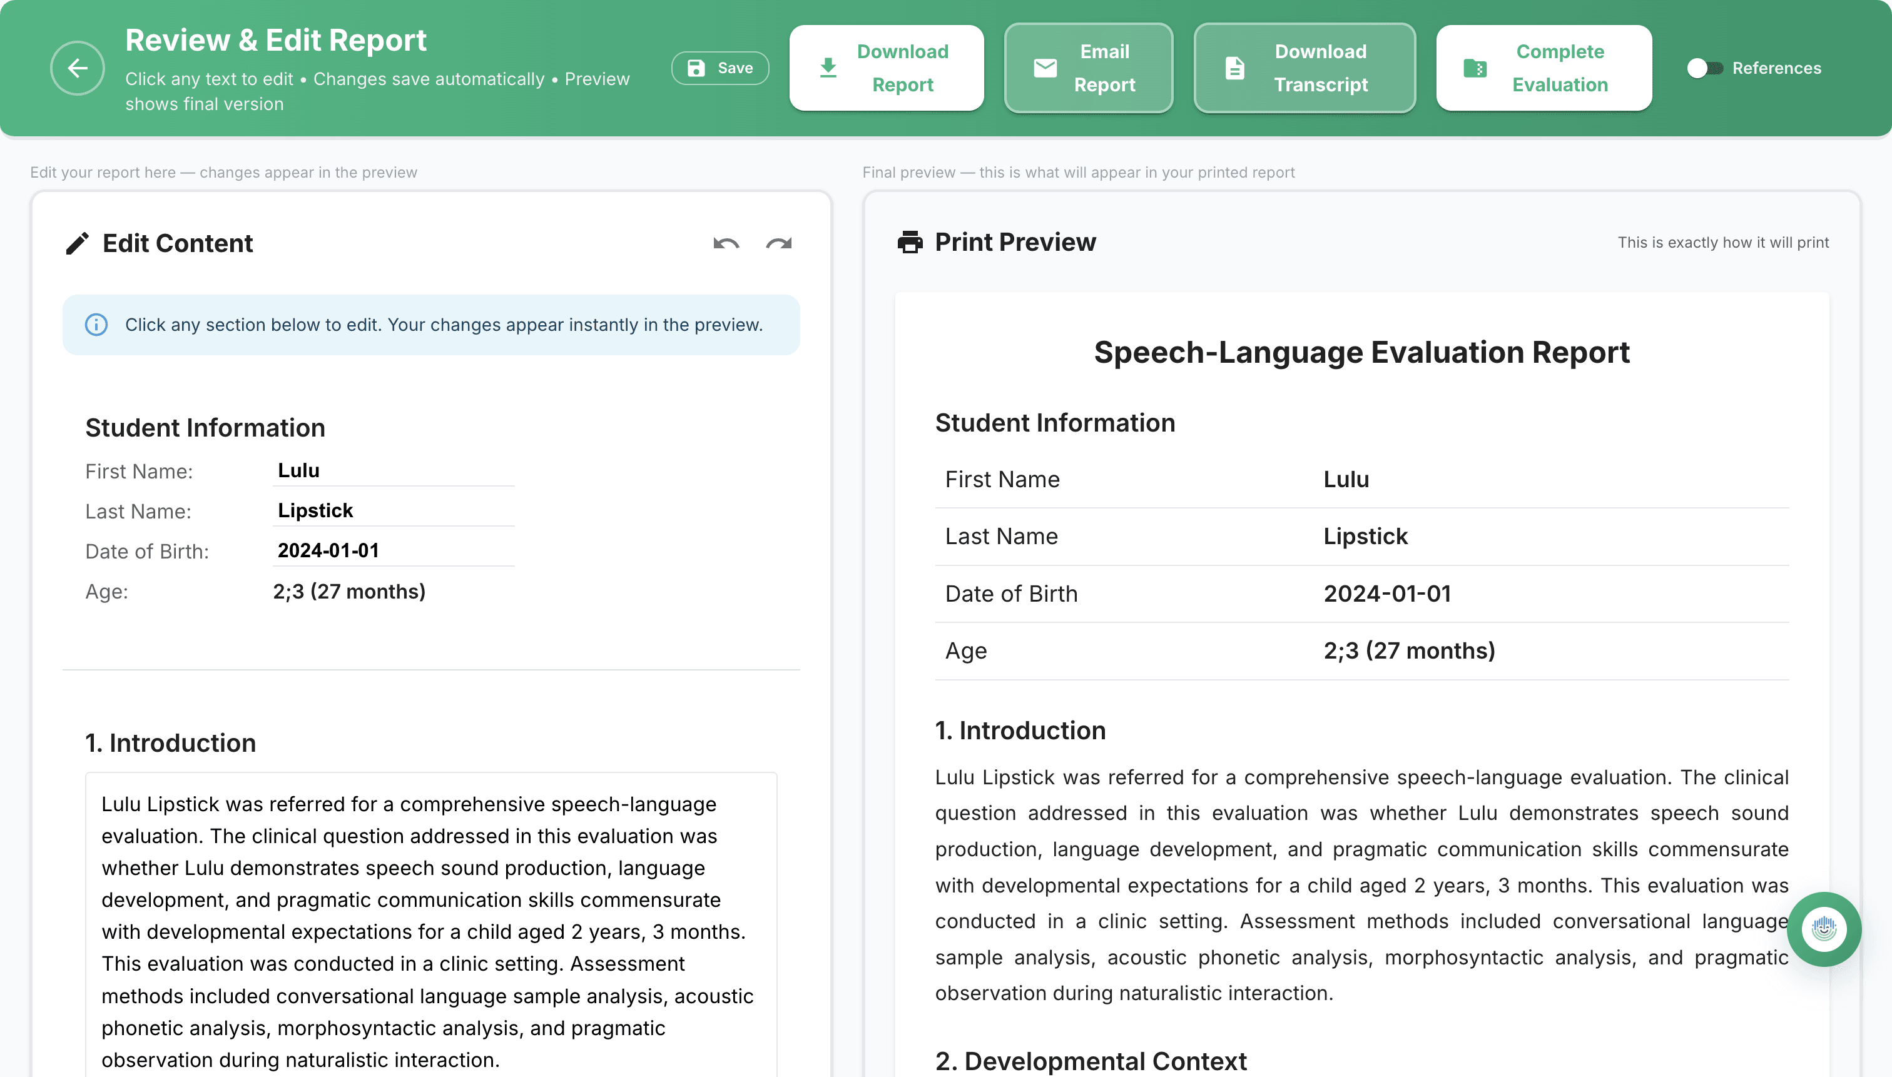Click '2;3 (27 months)' in preview table
The height and width of the screenshot is (1077, 1892).
click(x=1409, y=650)
